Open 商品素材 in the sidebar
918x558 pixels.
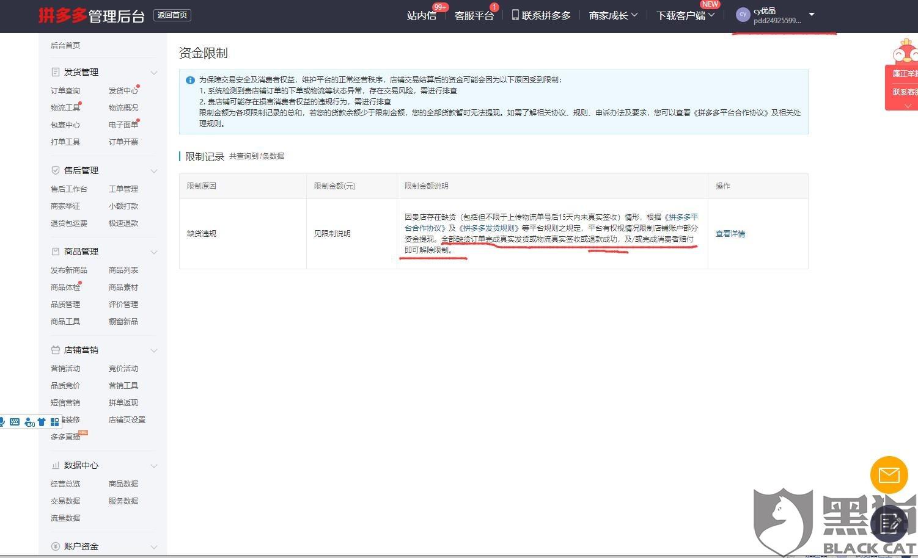point(123,287)
